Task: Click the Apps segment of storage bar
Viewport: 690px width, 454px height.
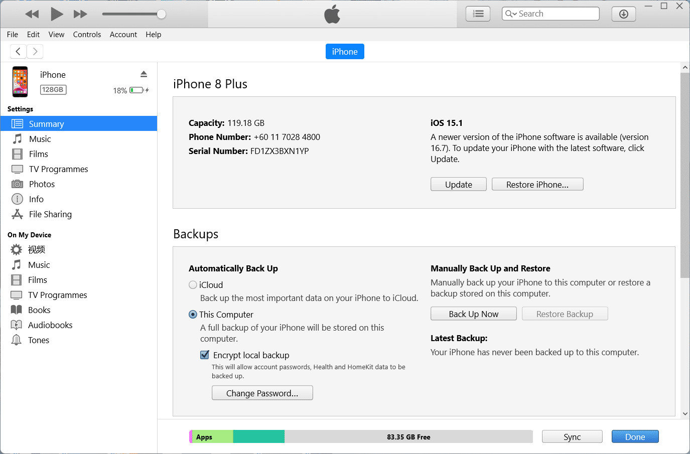Action: [x=212, y=436]
